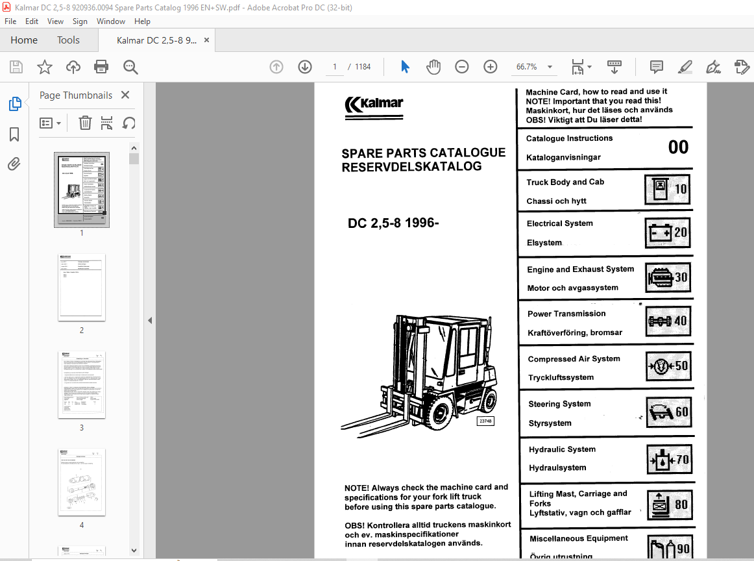Click the scrolling mode keyboard icon
This screenshot has height=561, width=754.
(614, 67)
